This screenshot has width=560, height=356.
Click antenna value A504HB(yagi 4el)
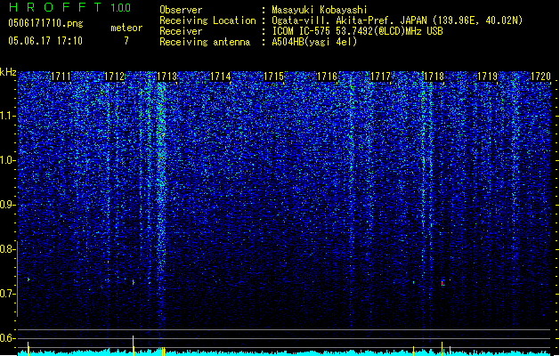pos(314,42)
